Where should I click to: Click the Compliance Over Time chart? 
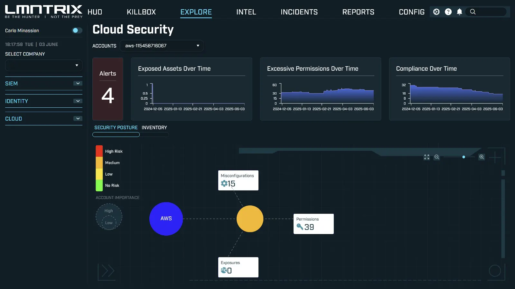[x=450, y=89]
